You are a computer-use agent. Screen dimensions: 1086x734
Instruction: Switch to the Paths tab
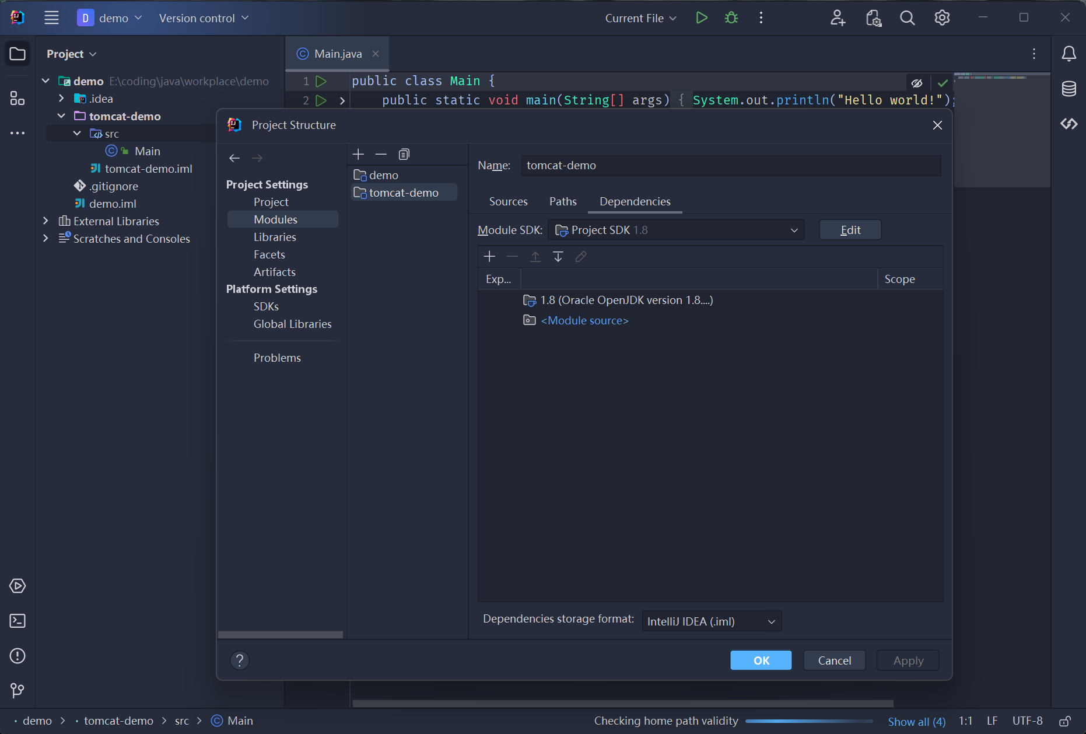pyautogui.click(x=563, y=201)
